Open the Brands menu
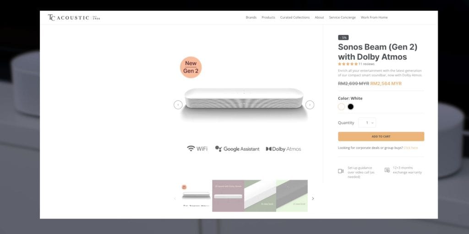This screenshot has width=469, height=234. [x=251, y=18]
